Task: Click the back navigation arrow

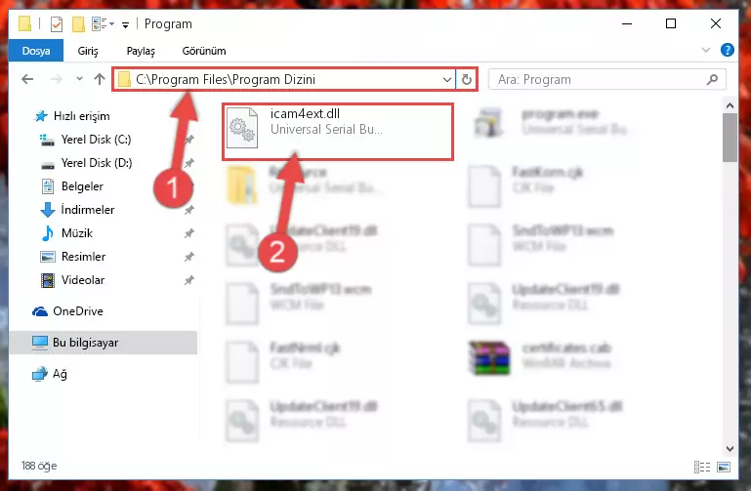Action: 27,79
